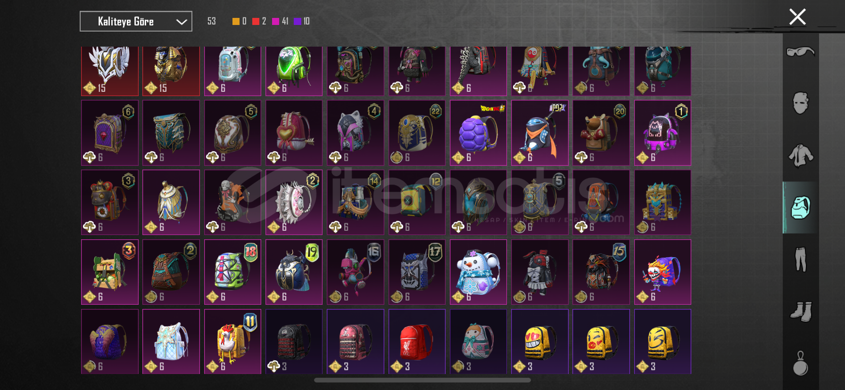The height and width of the screenshot is (390, 845).
Task: Open the jacket outfit category
Action: coord(801,155)
